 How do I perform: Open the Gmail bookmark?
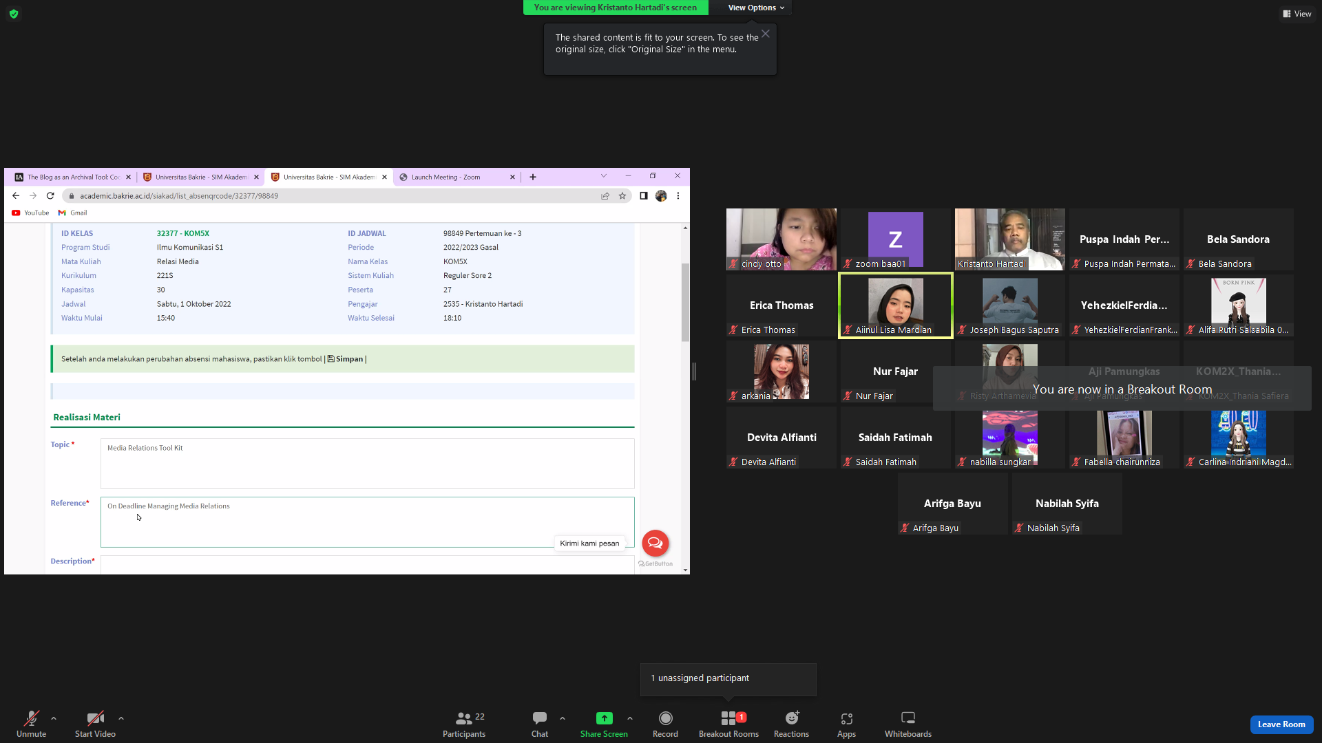pos(73,213)
